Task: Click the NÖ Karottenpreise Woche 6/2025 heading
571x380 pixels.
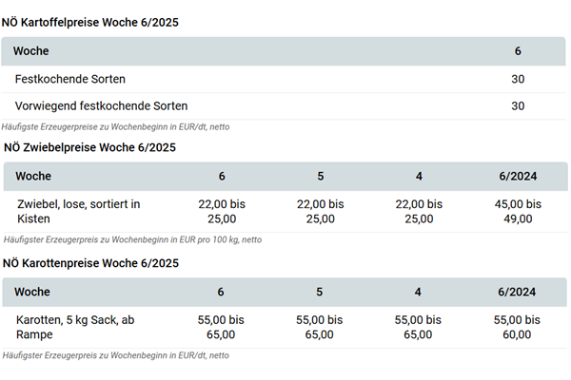Action: (x=90, y=263)
